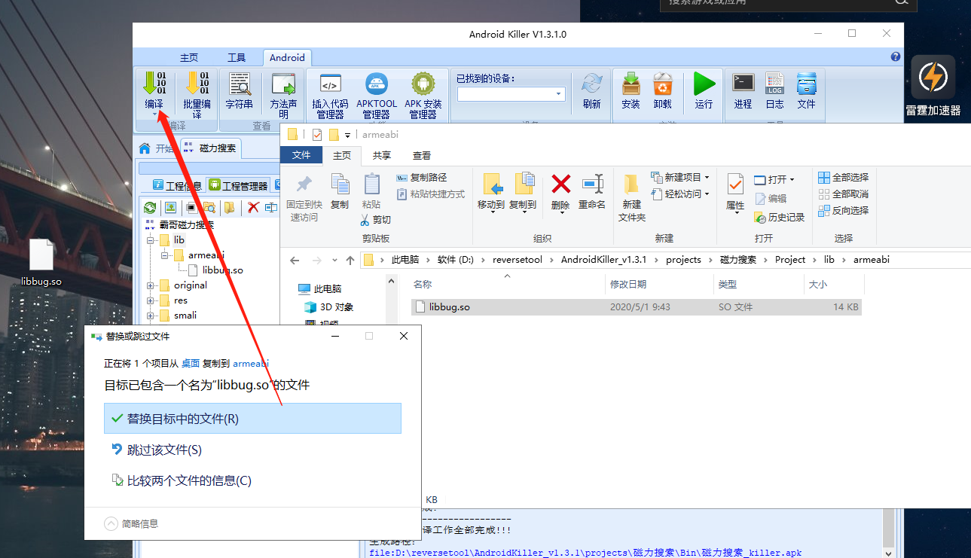The image size is (971, 558).
Task: Open the 文件 menu tab in Explorer
Action: (x=301, y=155)
